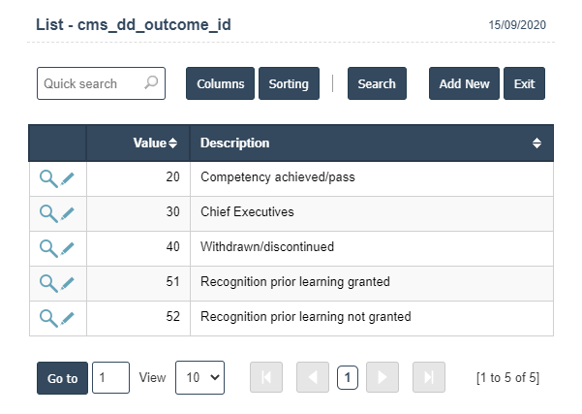Image resolution: width=582 pixels, height=414 pixels.
Task: Click the quick search magnifier icon
Action: click(x=151, y=83)
